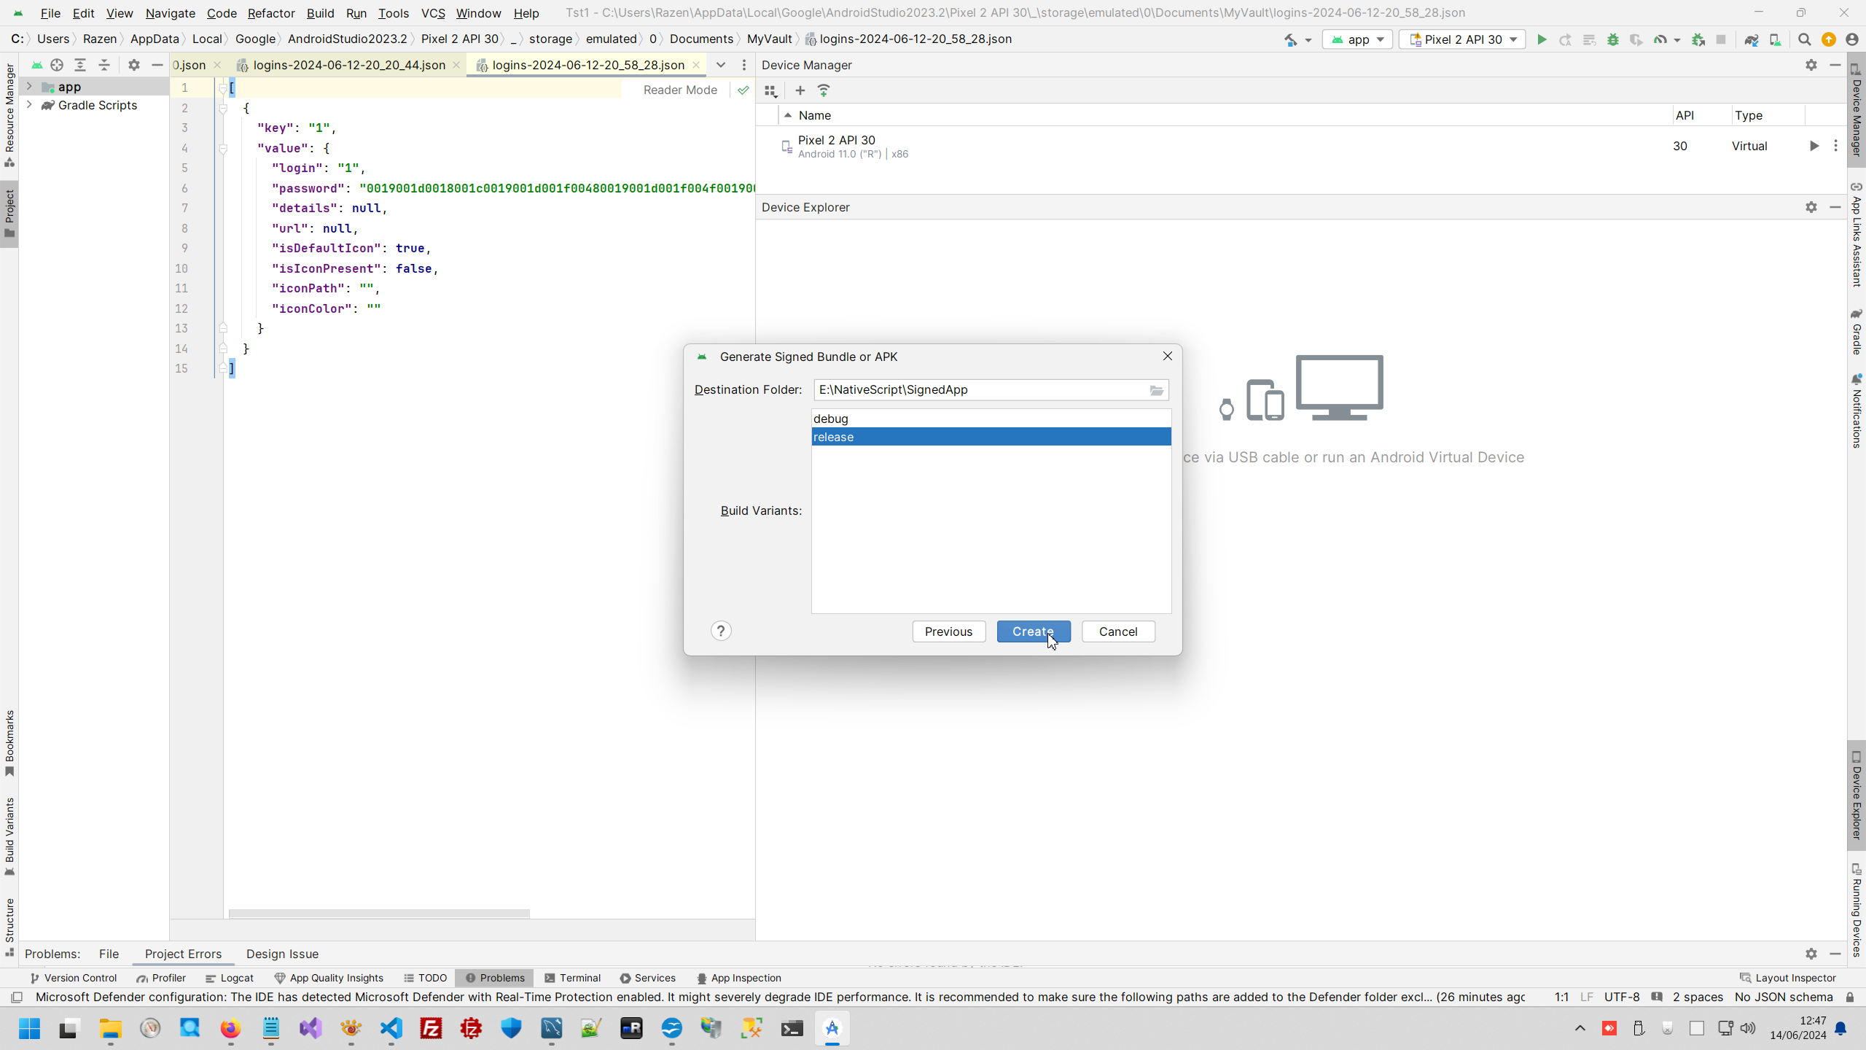Click the help question mark in dialog
The width and height of the screenshot is (1866, 1050).
pyautogui.click(x=720, y=631)
